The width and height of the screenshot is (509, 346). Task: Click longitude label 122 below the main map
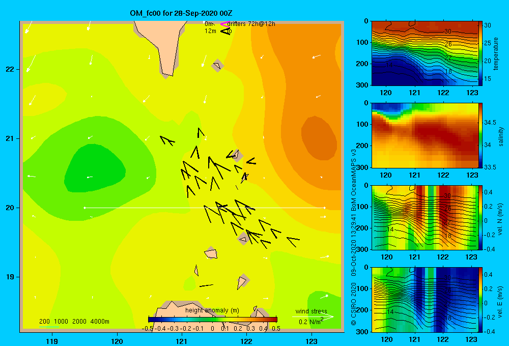point(246,341)
